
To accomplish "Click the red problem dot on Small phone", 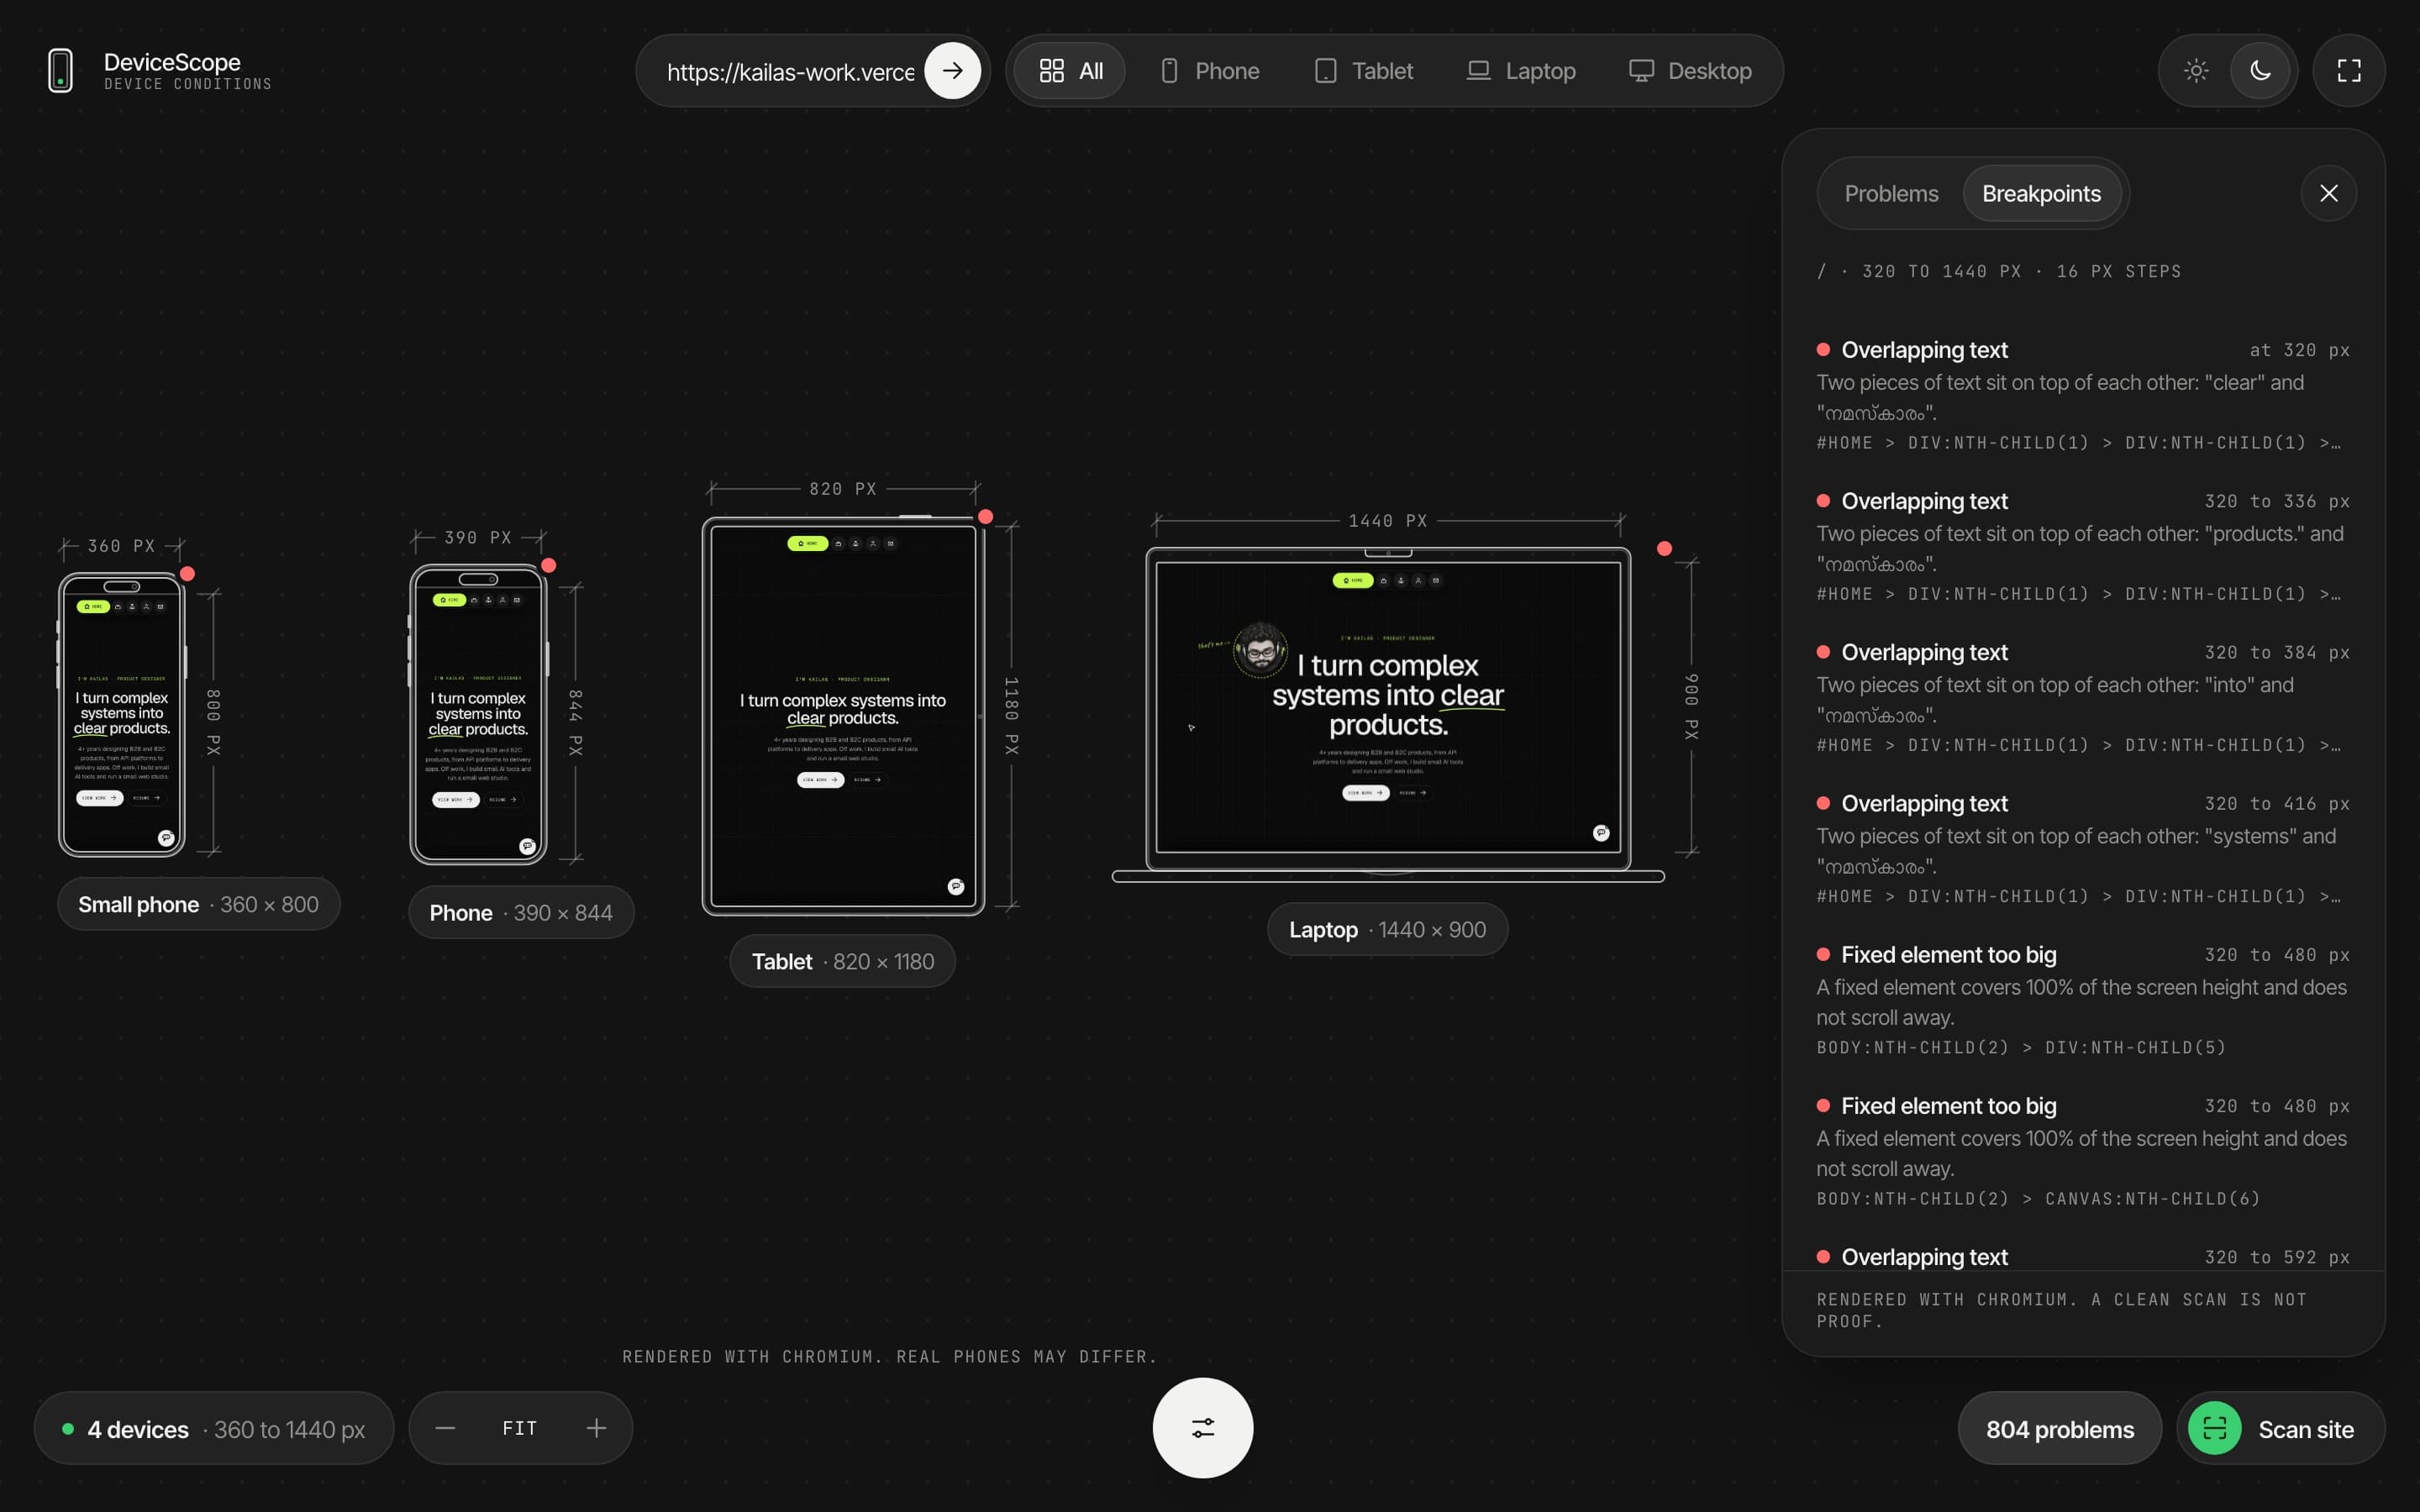I will point(187,574).
